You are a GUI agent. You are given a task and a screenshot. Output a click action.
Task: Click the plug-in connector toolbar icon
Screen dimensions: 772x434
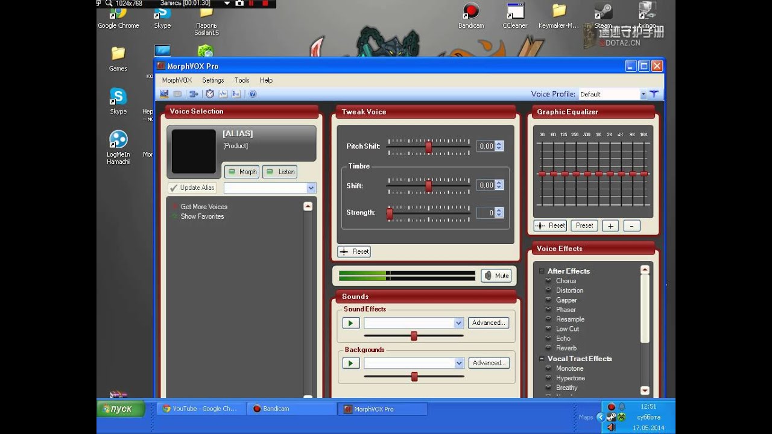click(193, 94)
